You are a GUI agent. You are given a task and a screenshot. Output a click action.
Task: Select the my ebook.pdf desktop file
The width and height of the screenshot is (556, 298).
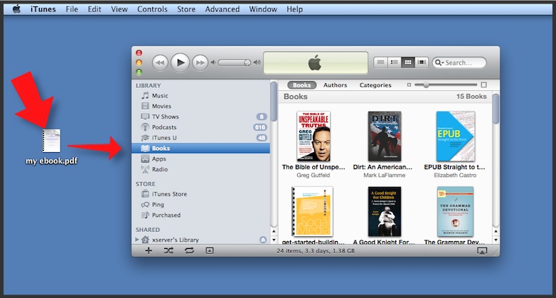(x=52, y=147)
